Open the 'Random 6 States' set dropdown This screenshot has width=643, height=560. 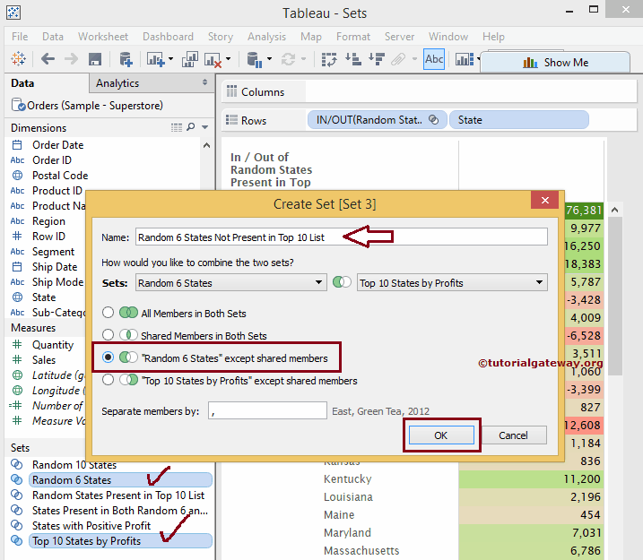click(x=230, y=283)
